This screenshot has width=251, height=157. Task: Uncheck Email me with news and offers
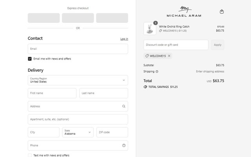30,59
